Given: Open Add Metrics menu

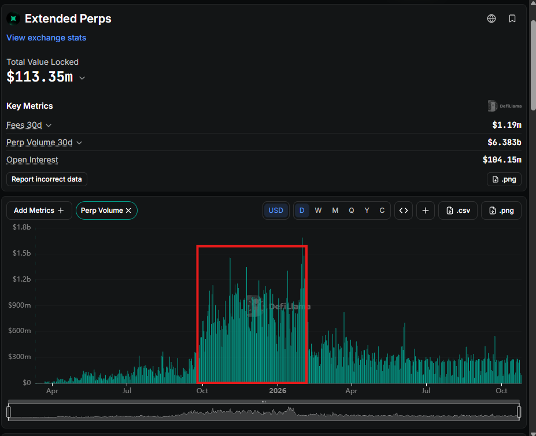Looking at the screenshot, I should tap(39, 210).
